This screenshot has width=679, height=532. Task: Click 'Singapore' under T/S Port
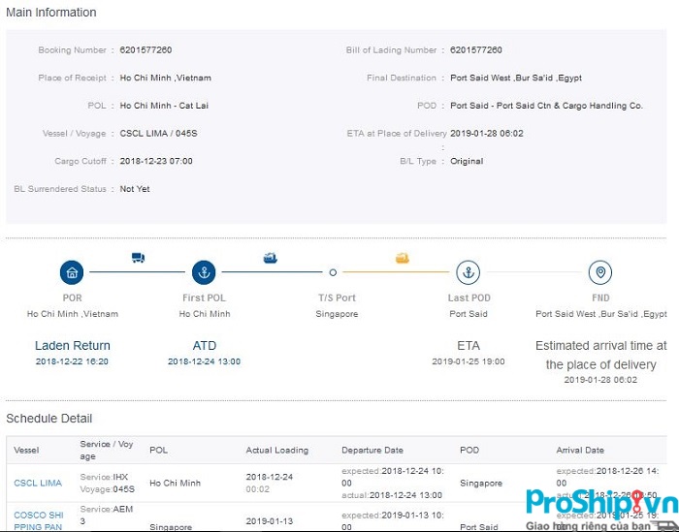click(337, 314)
